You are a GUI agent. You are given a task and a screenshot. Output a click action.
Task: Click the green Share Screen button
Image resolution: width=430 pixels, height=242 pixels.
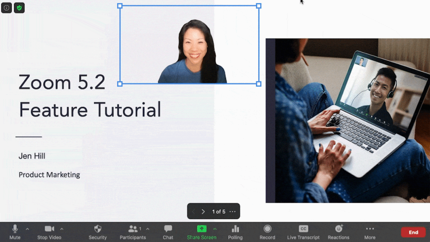(x=202, y=232)
